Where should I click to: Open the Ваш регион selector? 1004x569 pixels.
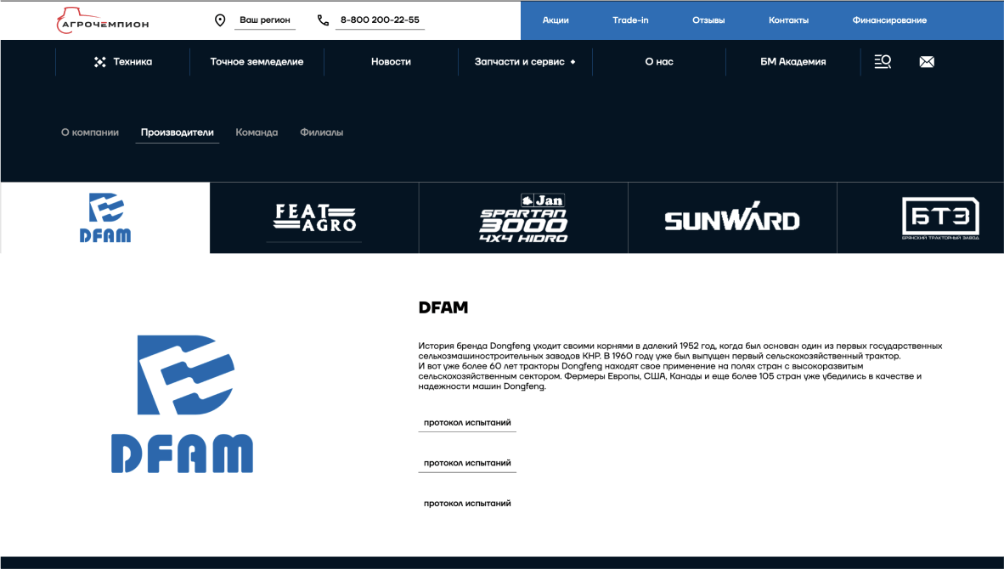[x=264, y=20]
